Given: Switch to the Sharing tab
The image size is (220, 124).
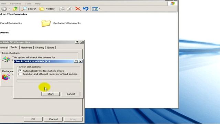Looking at the screenshot, I should (x=40, y=48).
